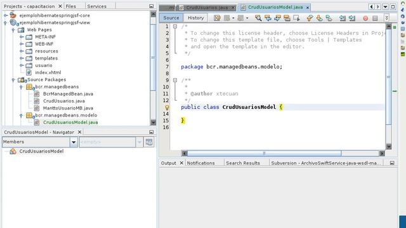This screenshot has width=406, height=228.
Task: Click Find Previous Occurrence icon
Action: (268, 18)
